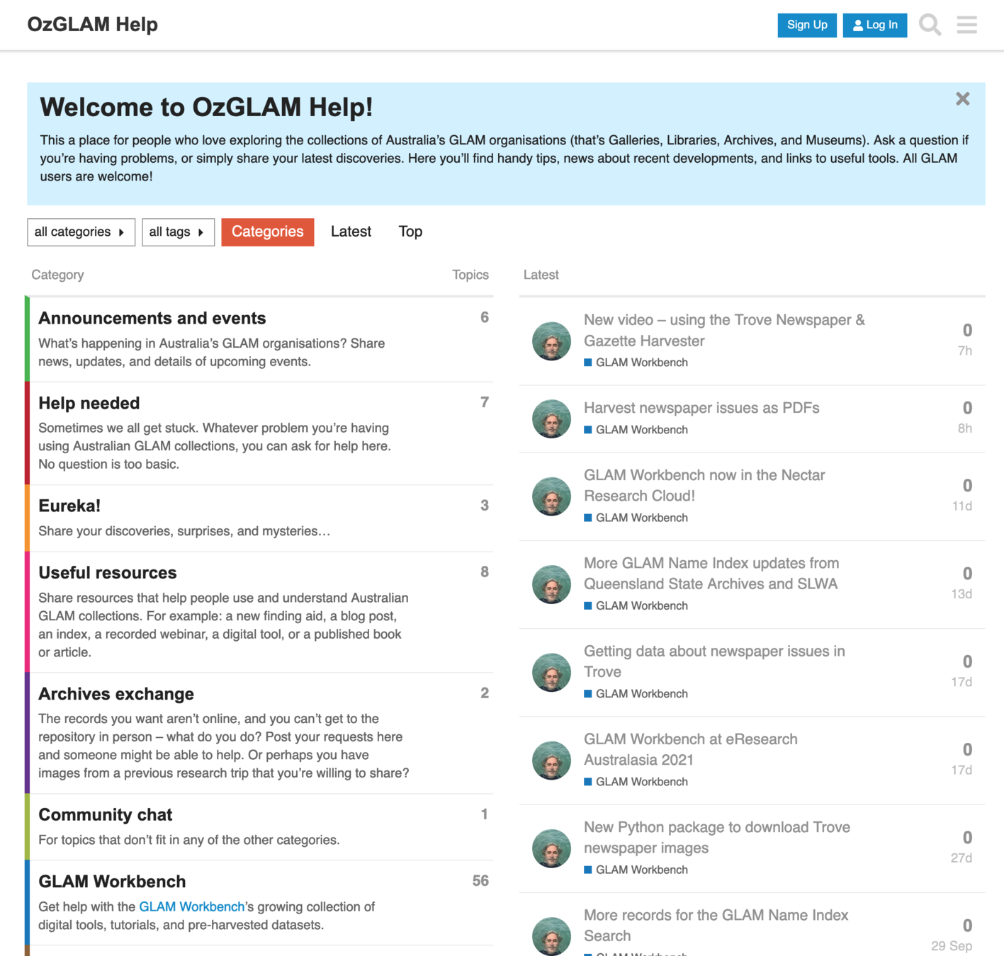Open 'More GLAM Name Index updates' topic
The height and width of the screenshot is (956, 1004).
point(711,573)
